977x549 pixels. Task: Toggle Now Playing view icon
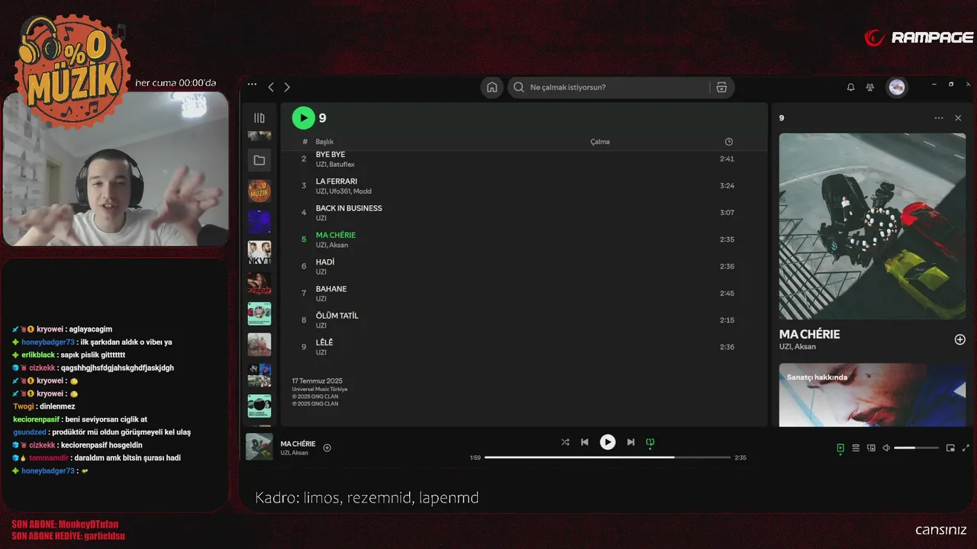click(x=840, y=448)
